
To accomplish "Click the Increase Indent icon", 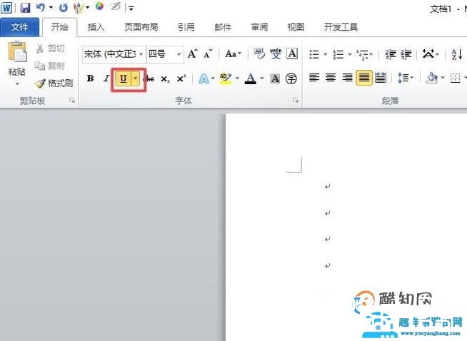I will [x=406, y=54].
